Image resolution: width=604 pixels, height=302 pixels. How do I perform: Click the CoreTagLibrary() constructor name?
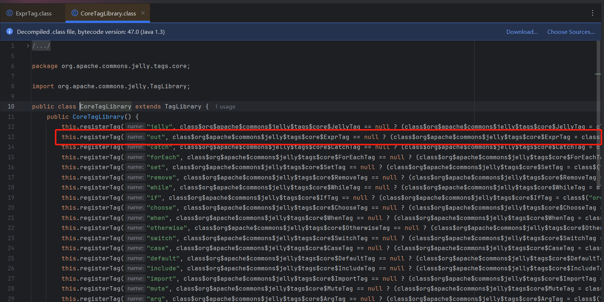pos(98,117)
